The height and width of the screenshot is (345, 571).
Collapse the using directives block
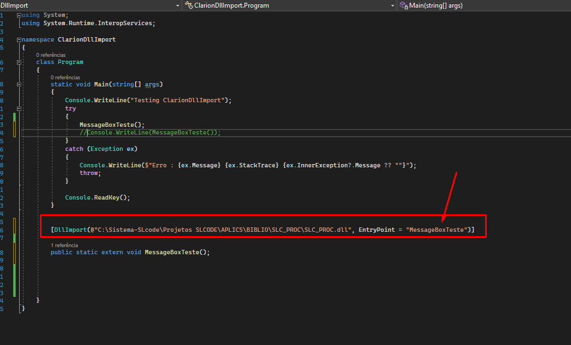tap(19, 15)
